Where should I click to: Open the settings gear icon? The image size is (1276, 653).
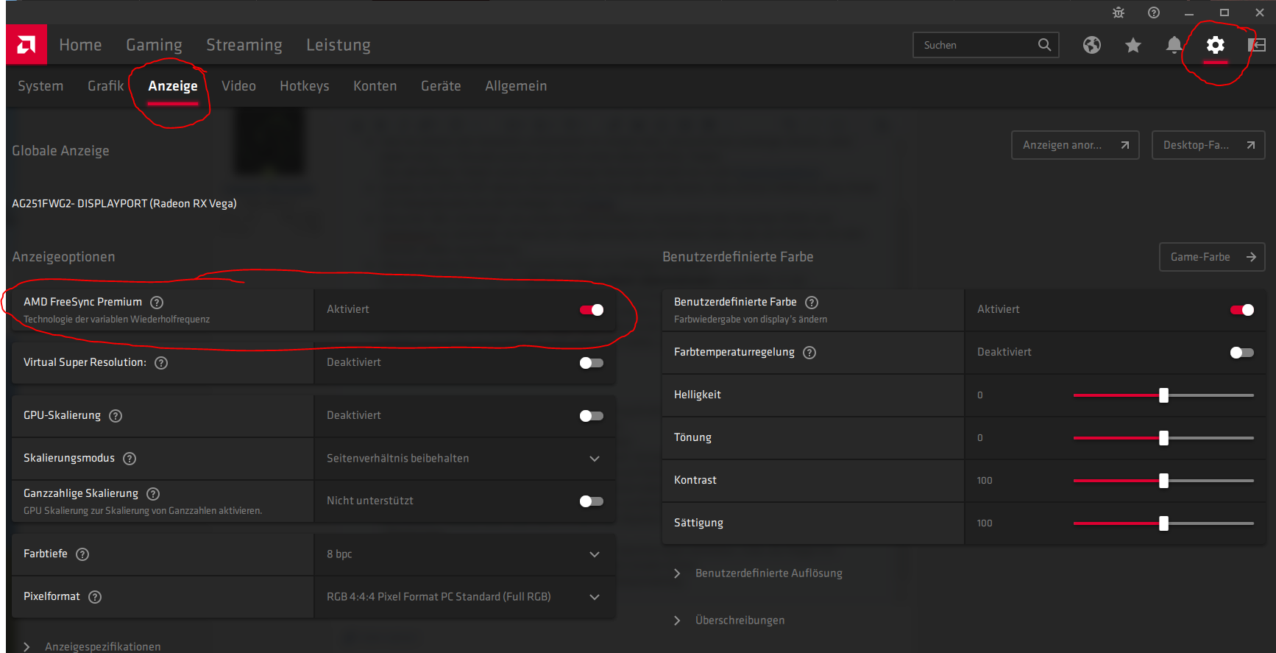tap(1216, 45)
